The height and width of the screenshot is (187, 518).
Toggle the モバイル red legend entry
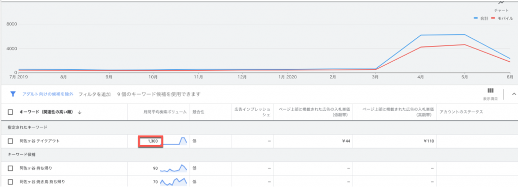[x=502, y=19]
